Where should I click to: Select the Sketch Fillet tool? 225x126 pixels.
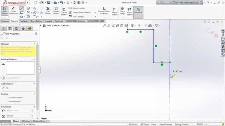(x=35, y=17)
